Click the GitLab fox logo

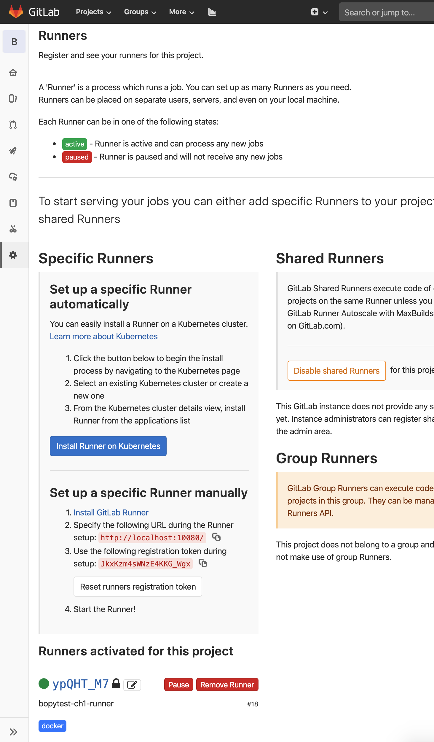pyautogui.click(x=16, y=12)
